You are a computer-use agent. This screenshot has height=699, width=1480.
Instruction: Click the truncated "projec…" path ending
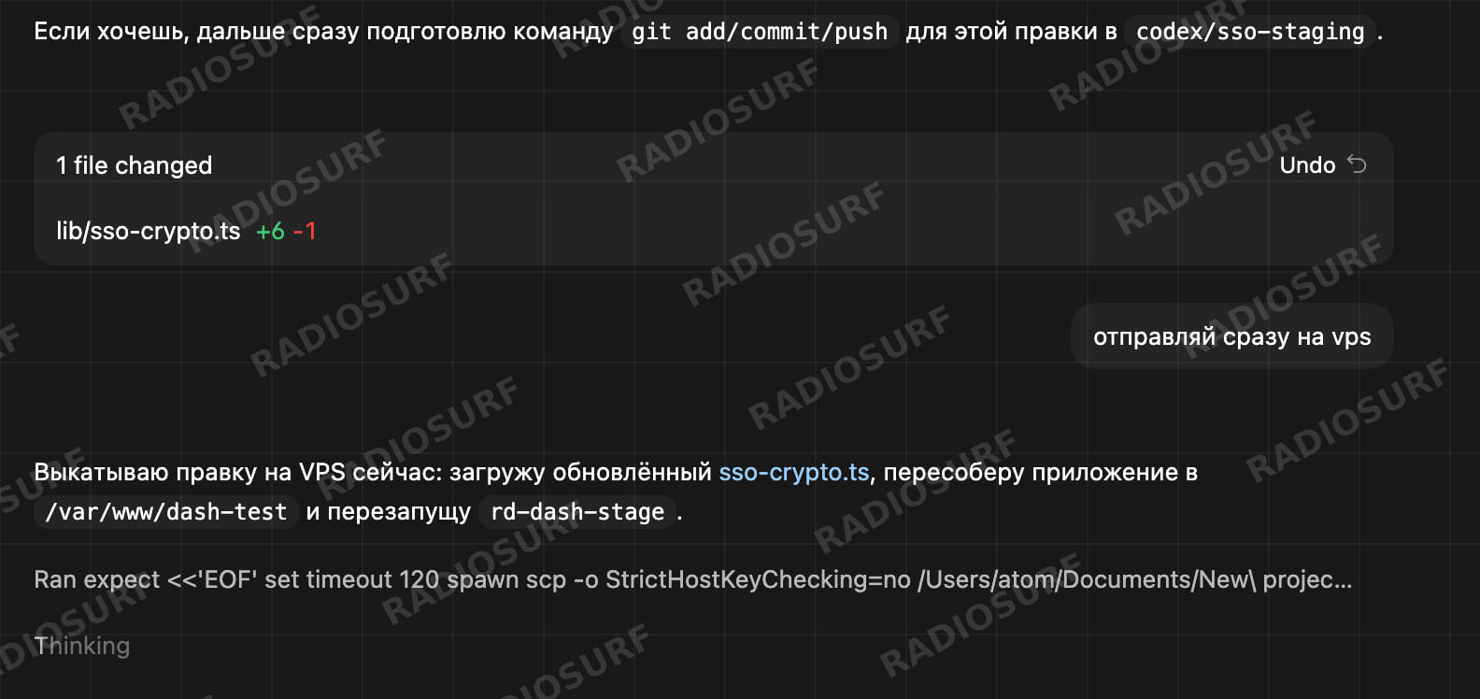coord(1307,579)
